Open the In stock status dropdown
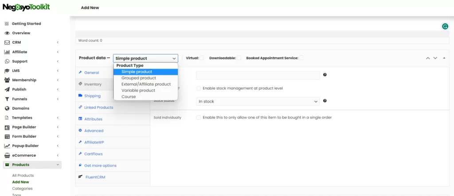The height and width of the screenshot is (196, 454). click(258, 101)
